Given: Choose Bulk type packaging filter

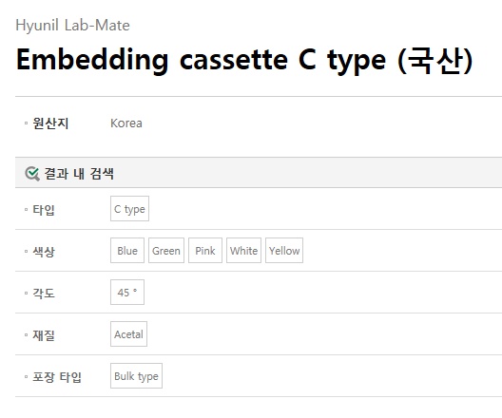Looking at the screenshot, I should click(x=136, y=376).
